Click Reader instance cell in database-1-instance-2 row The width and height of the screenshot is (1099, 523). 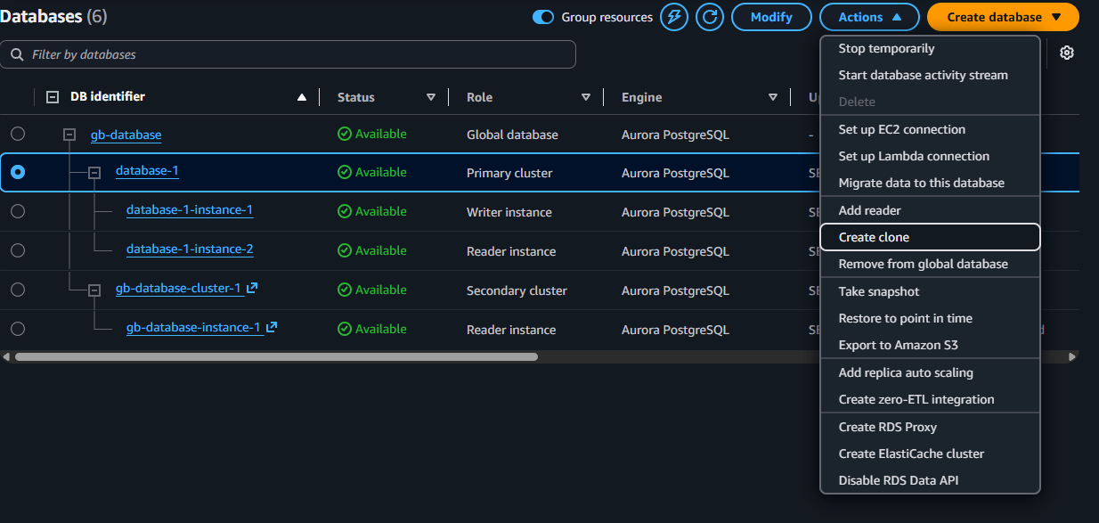click(511, 251)
